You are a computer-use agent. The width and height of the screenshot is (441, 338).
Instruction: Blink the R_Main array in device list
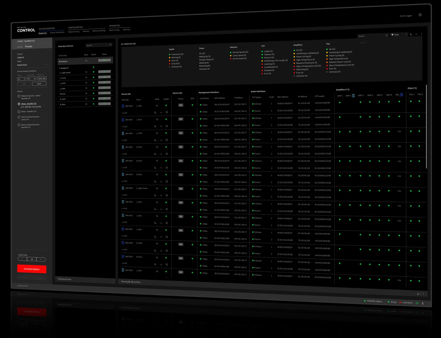point(86,104)
